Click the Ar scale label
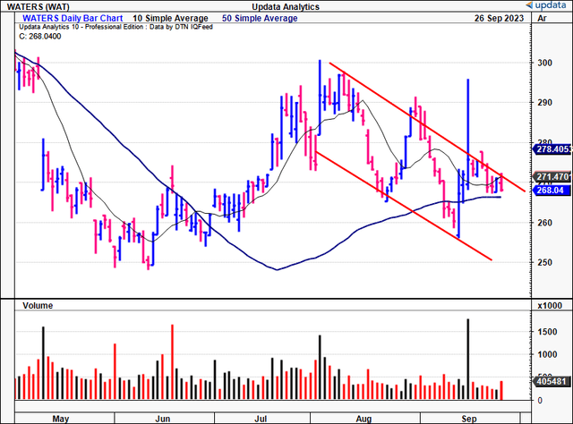573x424 pixels. [543, 18]
